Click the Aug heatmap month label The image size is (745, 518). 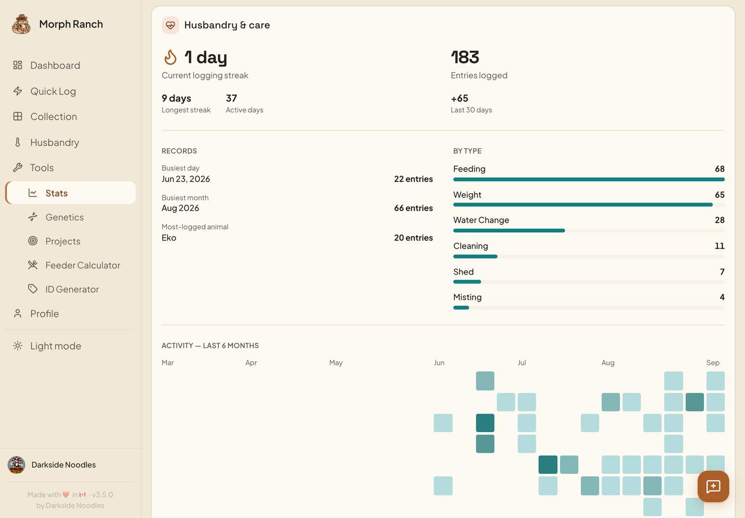pyautogui.click(x=608, y=363)
